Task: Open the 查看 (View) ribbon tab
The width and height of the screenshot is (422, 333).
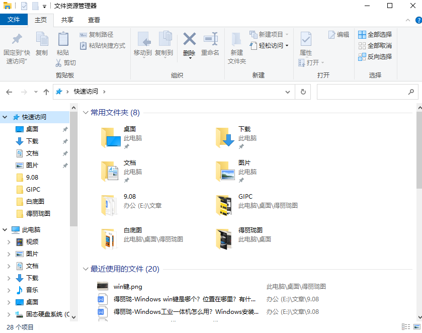Action: pos(94,20)
